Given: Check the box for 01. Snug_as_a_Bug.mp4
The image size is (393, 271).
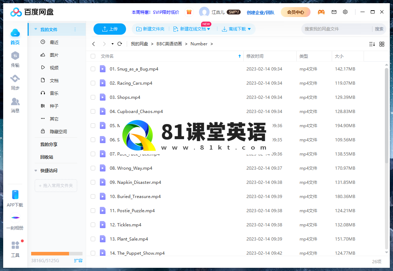Looking at the screenshot, I should [x=93, y=69].
